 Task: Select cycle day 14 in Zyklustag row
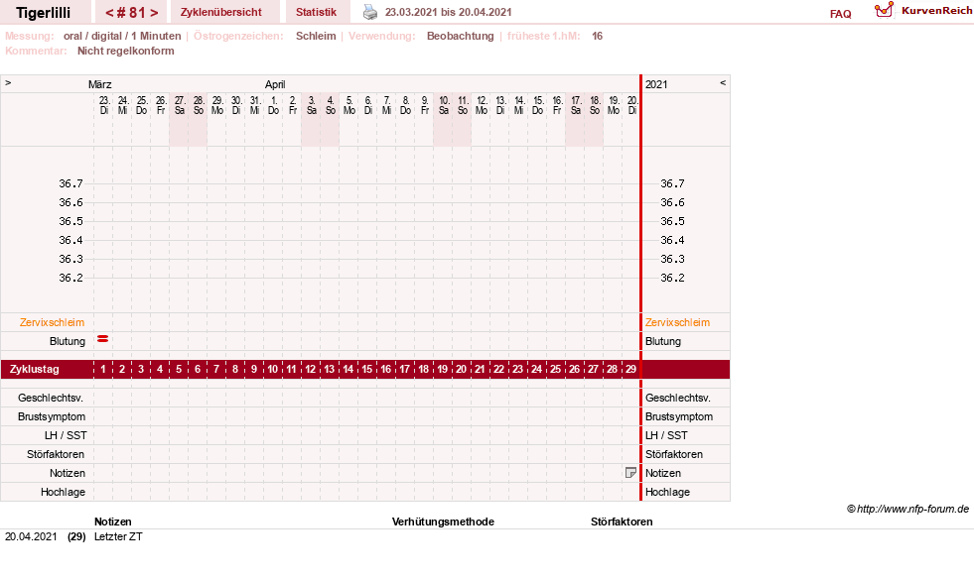348,369
